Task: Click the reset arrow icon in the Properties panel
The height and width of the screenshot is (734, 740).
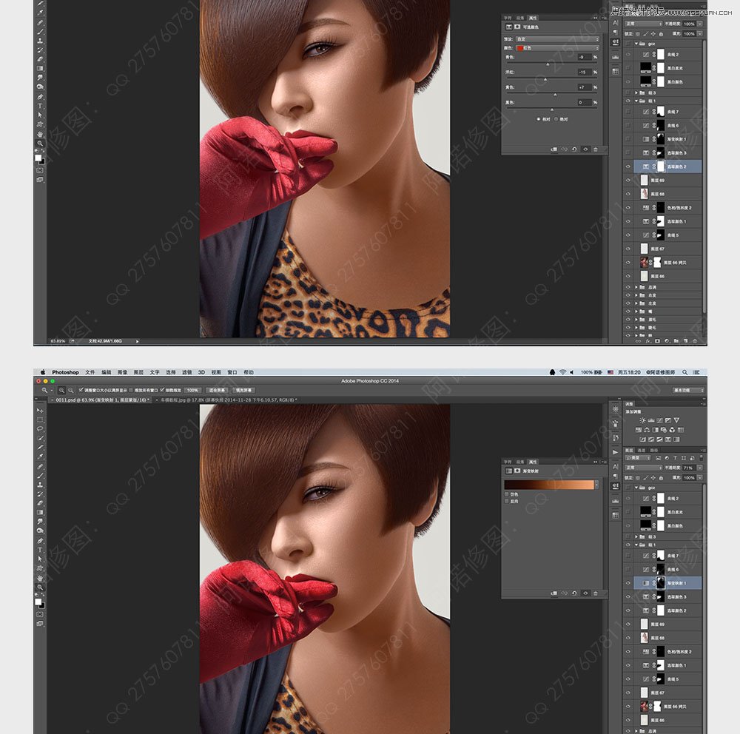Action: tap(574, 593)
